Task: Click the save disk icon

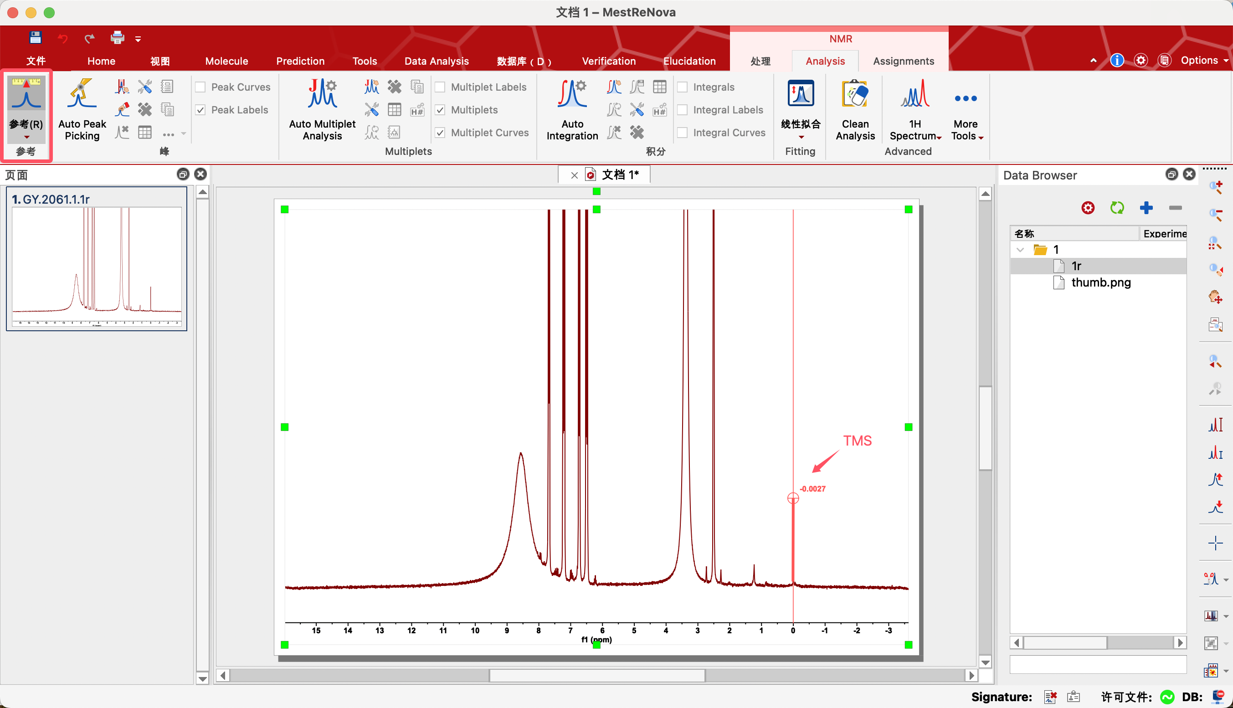Action: 35,37
